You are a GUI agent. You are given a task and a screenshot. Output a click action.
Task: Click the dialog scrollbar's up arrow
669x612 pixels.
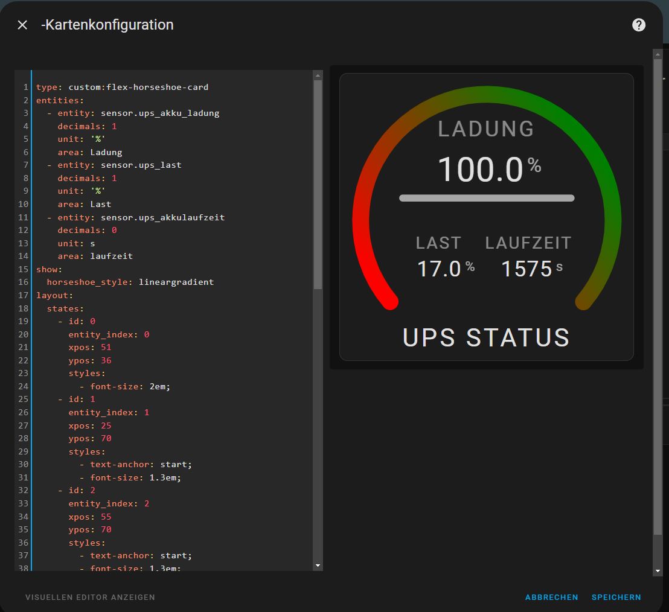(658, 54)
